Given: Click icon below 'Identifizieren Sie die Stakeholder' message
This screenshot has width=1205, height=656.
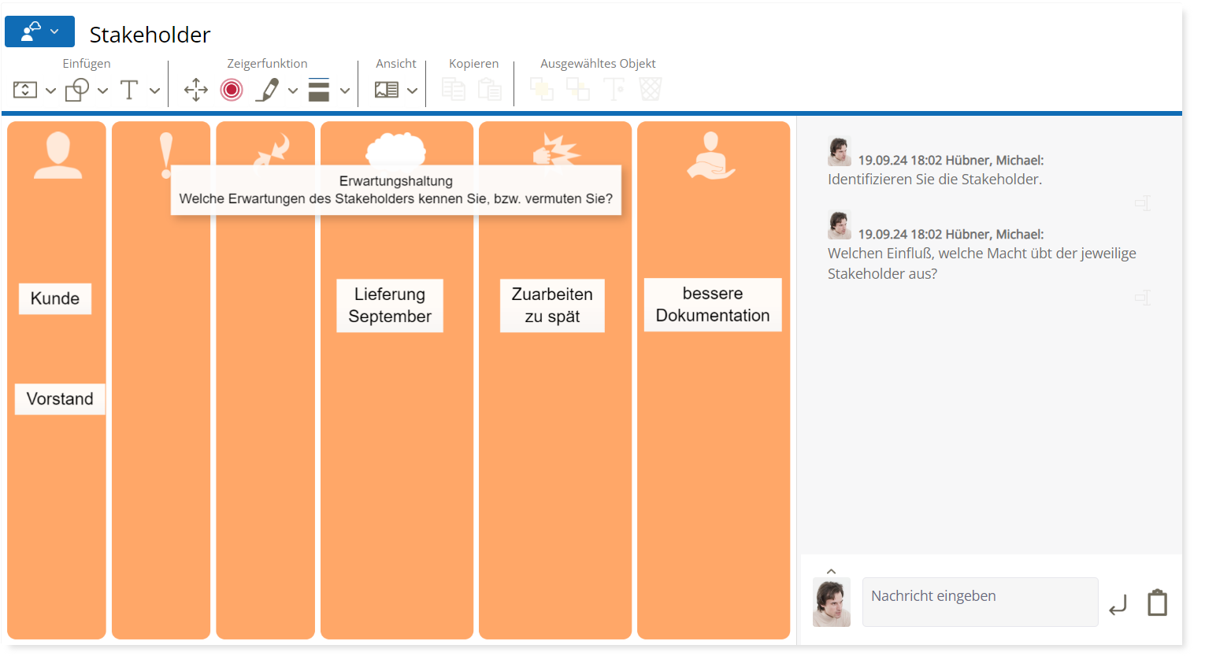Looking at the screenshot, I should pyautogui.click(x=1143, y=203).
